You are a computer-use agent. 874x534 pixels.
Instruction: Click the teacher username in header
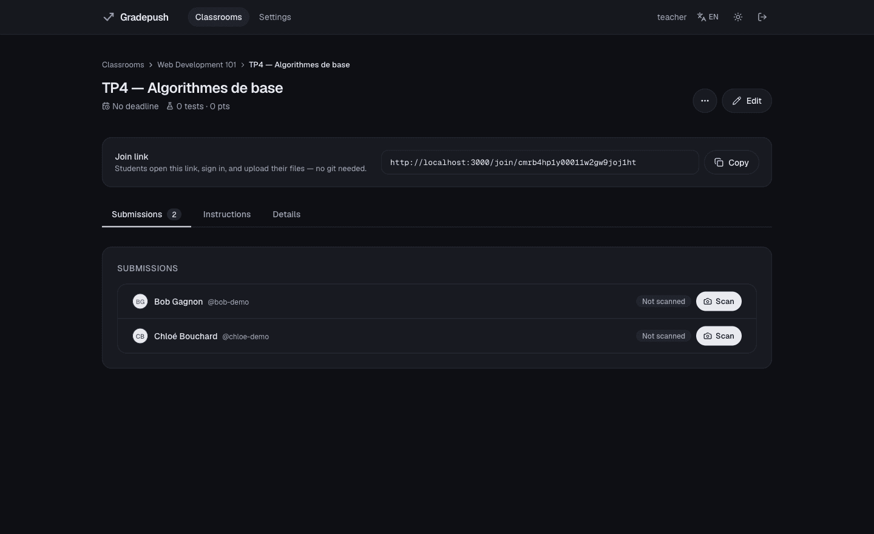pos(672,17)
